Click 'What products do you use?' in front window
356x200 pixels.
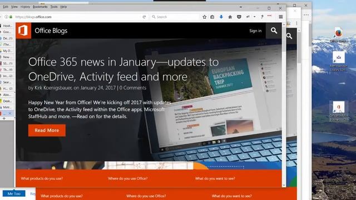(42, 178)
